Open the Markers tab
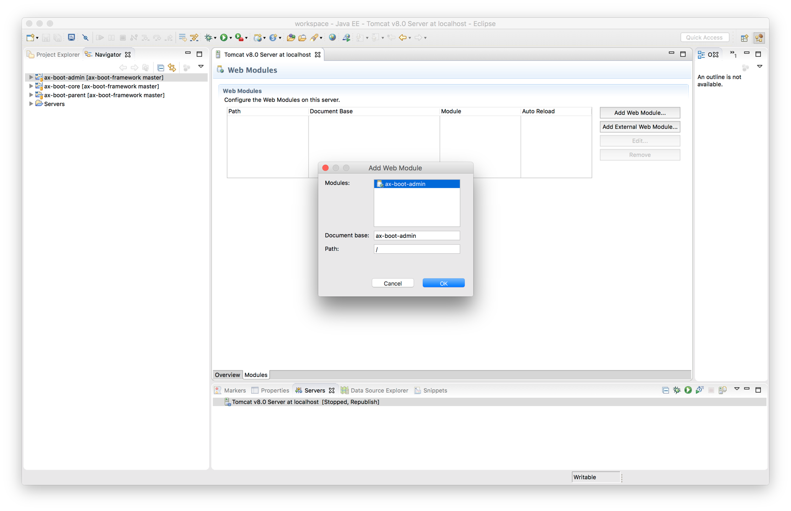The height and width of the screenshot is (511, 791). [230, 390]
